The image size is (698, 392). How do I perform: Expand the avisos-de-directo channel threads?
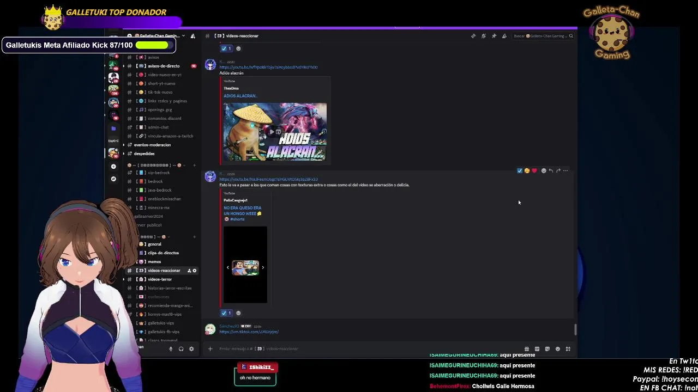[124, 66]
